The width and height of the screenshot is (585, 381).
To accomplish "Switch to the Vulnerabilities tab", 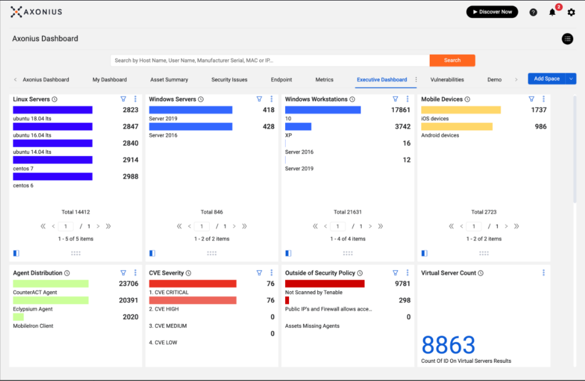I will [x=447, y=80].
